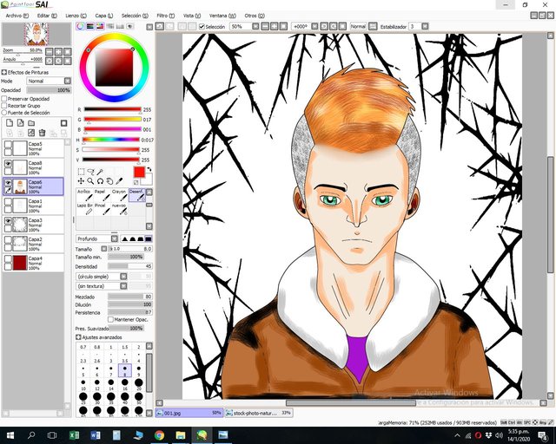Click the navigator preview thumbnail
Viewport: 556px width, 444px height.
click(36, 35)
